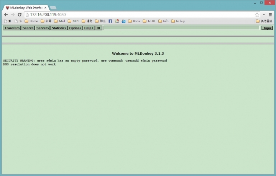The width and height of the screenshot is (276, 176).
Task: Open the Book bookmark folder
Action: click(x=134, y=21)
